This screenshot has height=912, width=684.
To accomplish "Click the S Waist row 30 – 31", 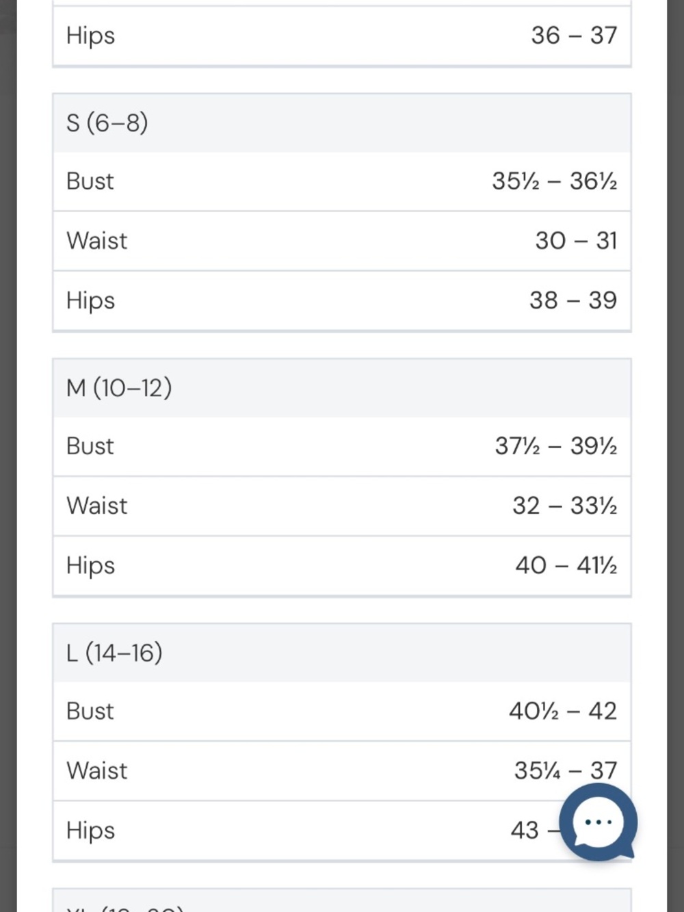I will tap(342, 241).
